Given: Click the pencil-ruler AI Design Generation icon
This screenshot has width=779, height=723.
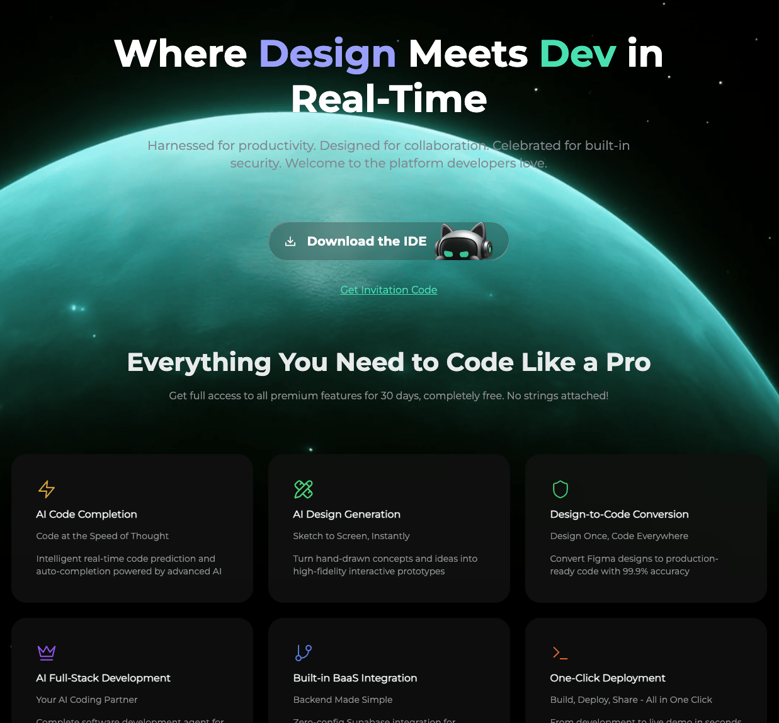Looking at the screenshot, I should (304, 489).
